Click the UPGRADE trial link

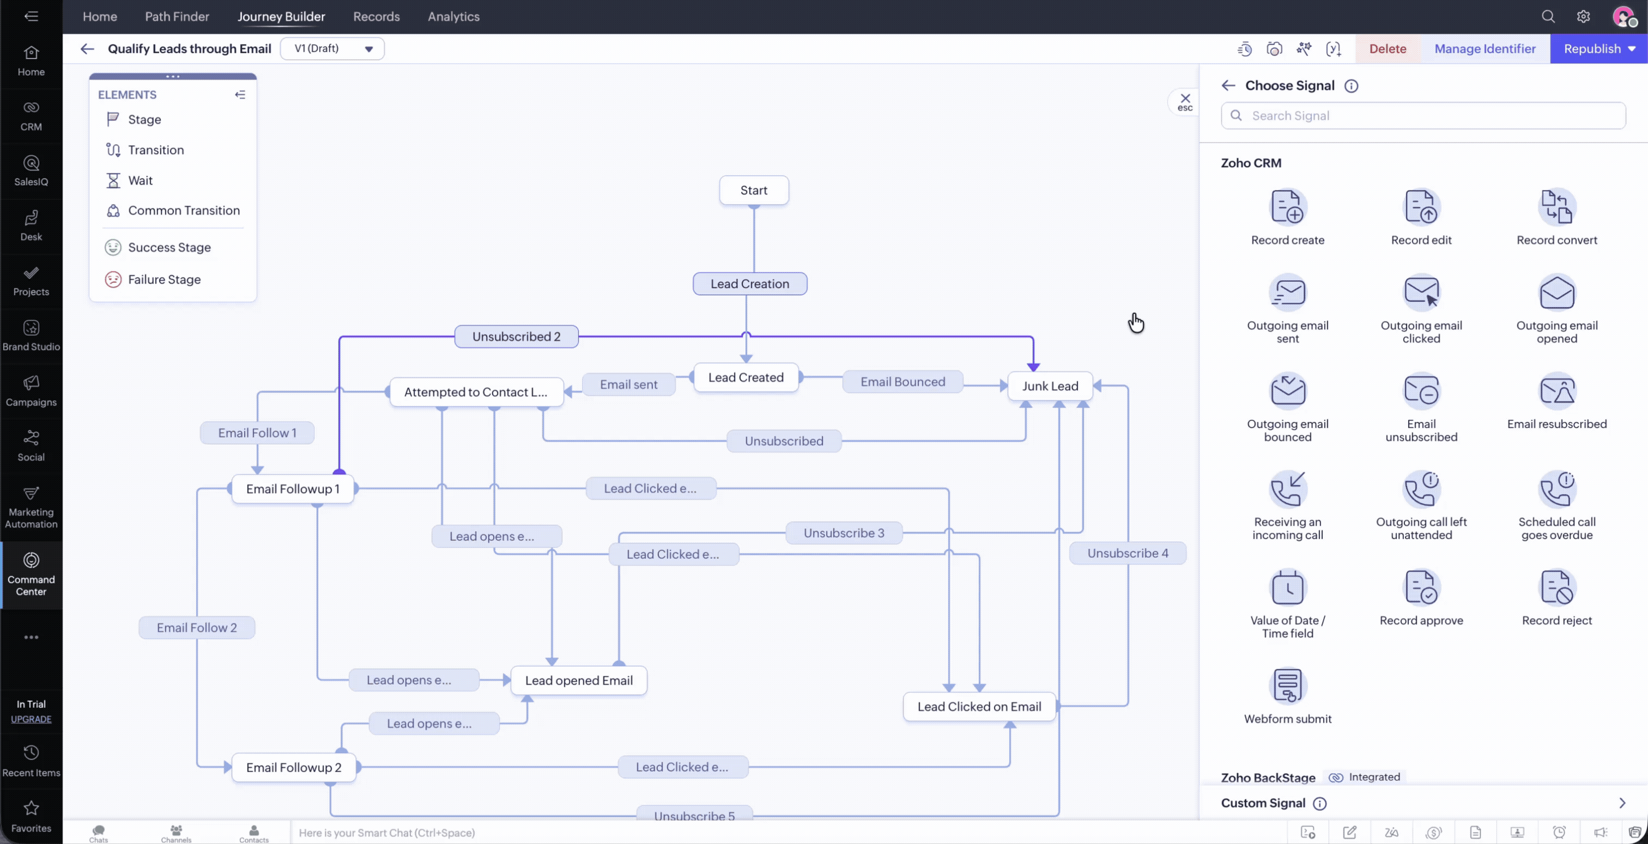coord(31,719)
